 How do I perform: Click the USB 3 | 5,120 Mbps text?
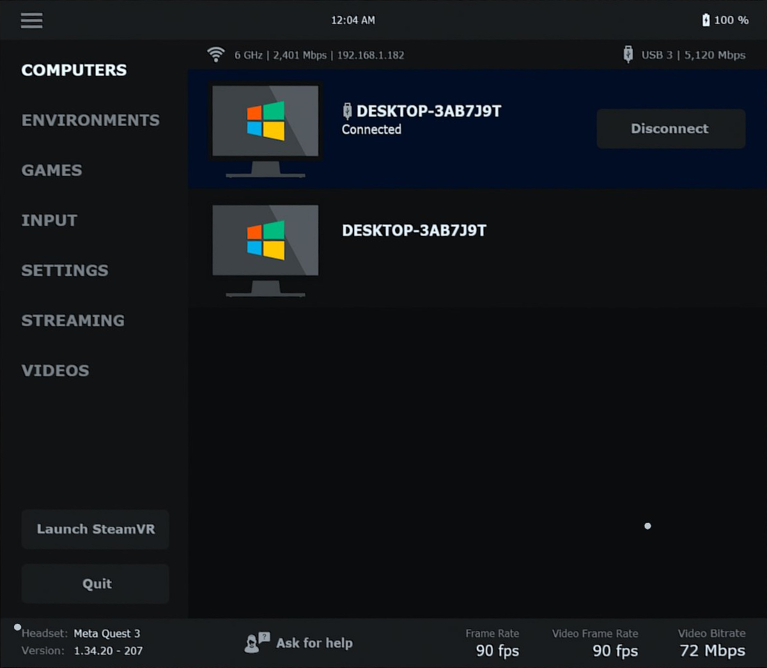click(x=693, y=56)
